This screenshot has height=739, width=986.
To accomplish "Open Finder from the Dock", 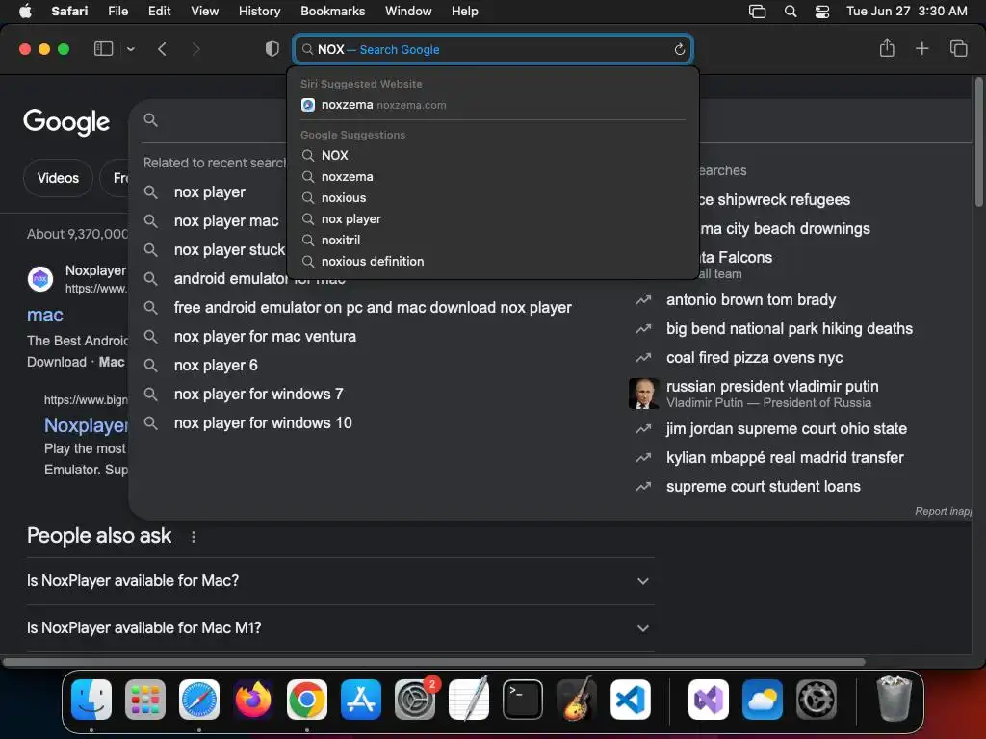I will click(x=91, y=699).
